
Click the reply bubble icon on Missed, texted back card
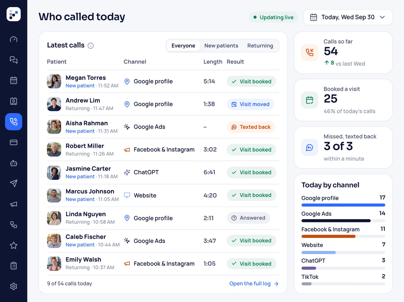pos(310,148)
